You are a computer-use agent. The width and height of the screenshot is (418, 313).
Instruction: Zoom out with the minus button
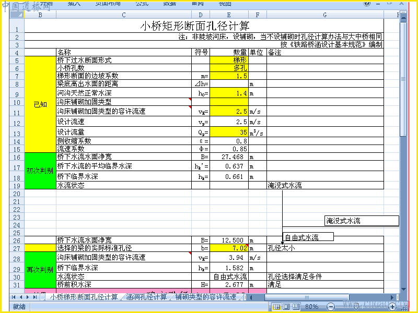point(331,307)
